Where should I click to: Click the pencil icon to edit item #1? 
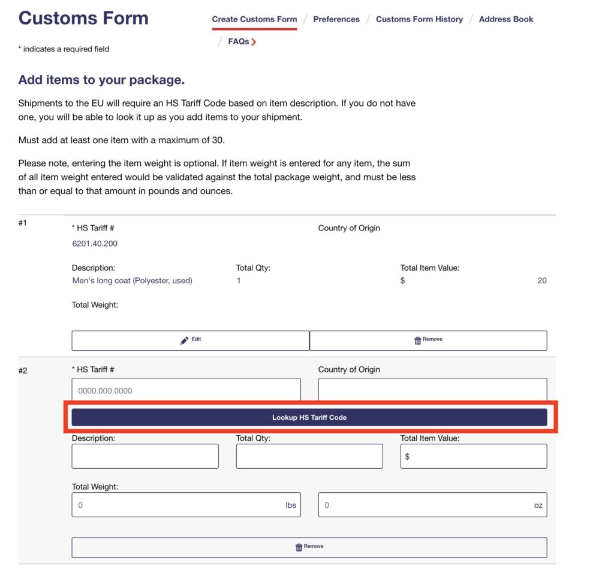(x=185, y=340)
